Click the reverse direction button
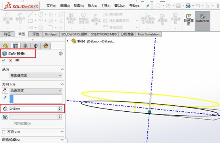220x143 pixels. pyautogui.click(x=5, y=91)
